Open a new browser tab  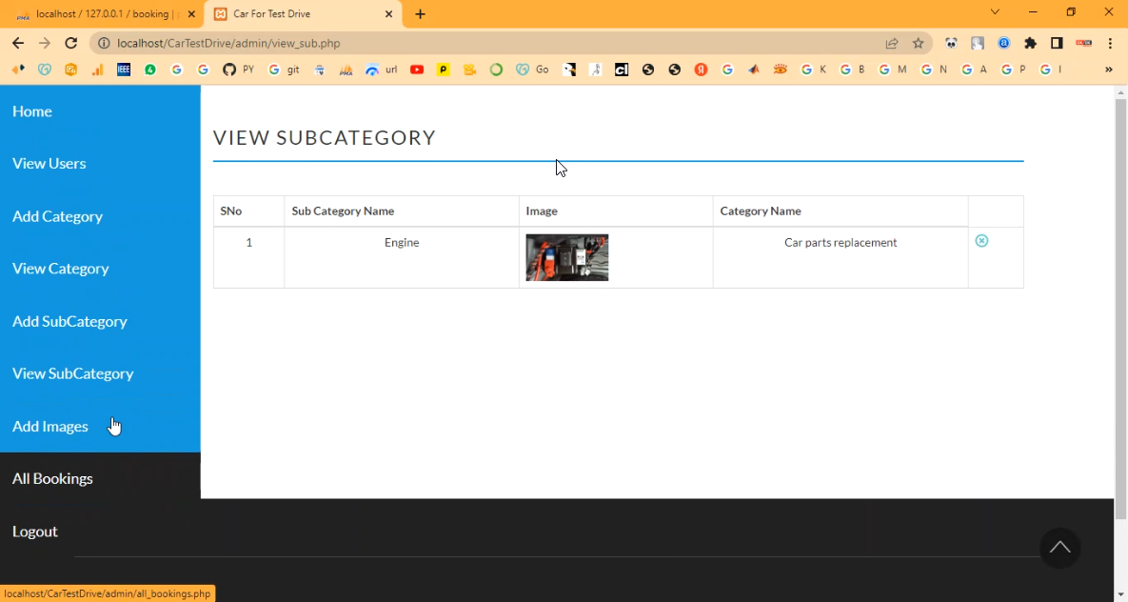point(421,14)
